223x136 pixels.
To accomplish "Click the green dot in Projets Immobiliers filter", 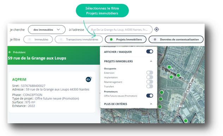I will (111, 39).
